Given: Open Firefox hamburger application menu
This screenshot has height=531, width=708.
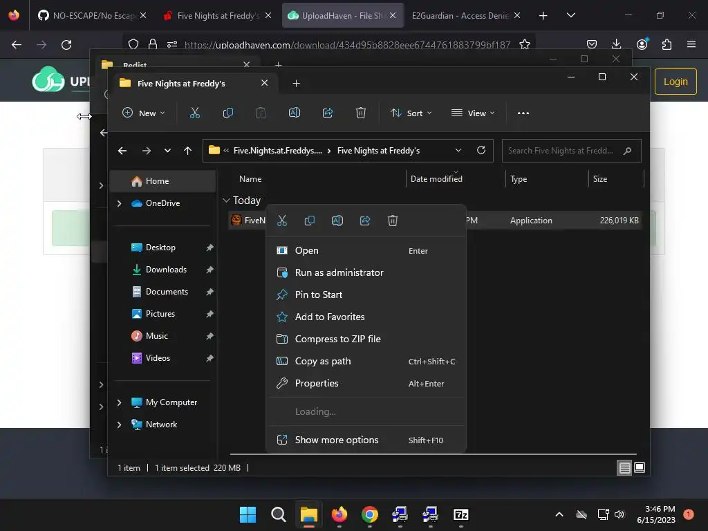Looking at the screenshot, I should [691, 44].
